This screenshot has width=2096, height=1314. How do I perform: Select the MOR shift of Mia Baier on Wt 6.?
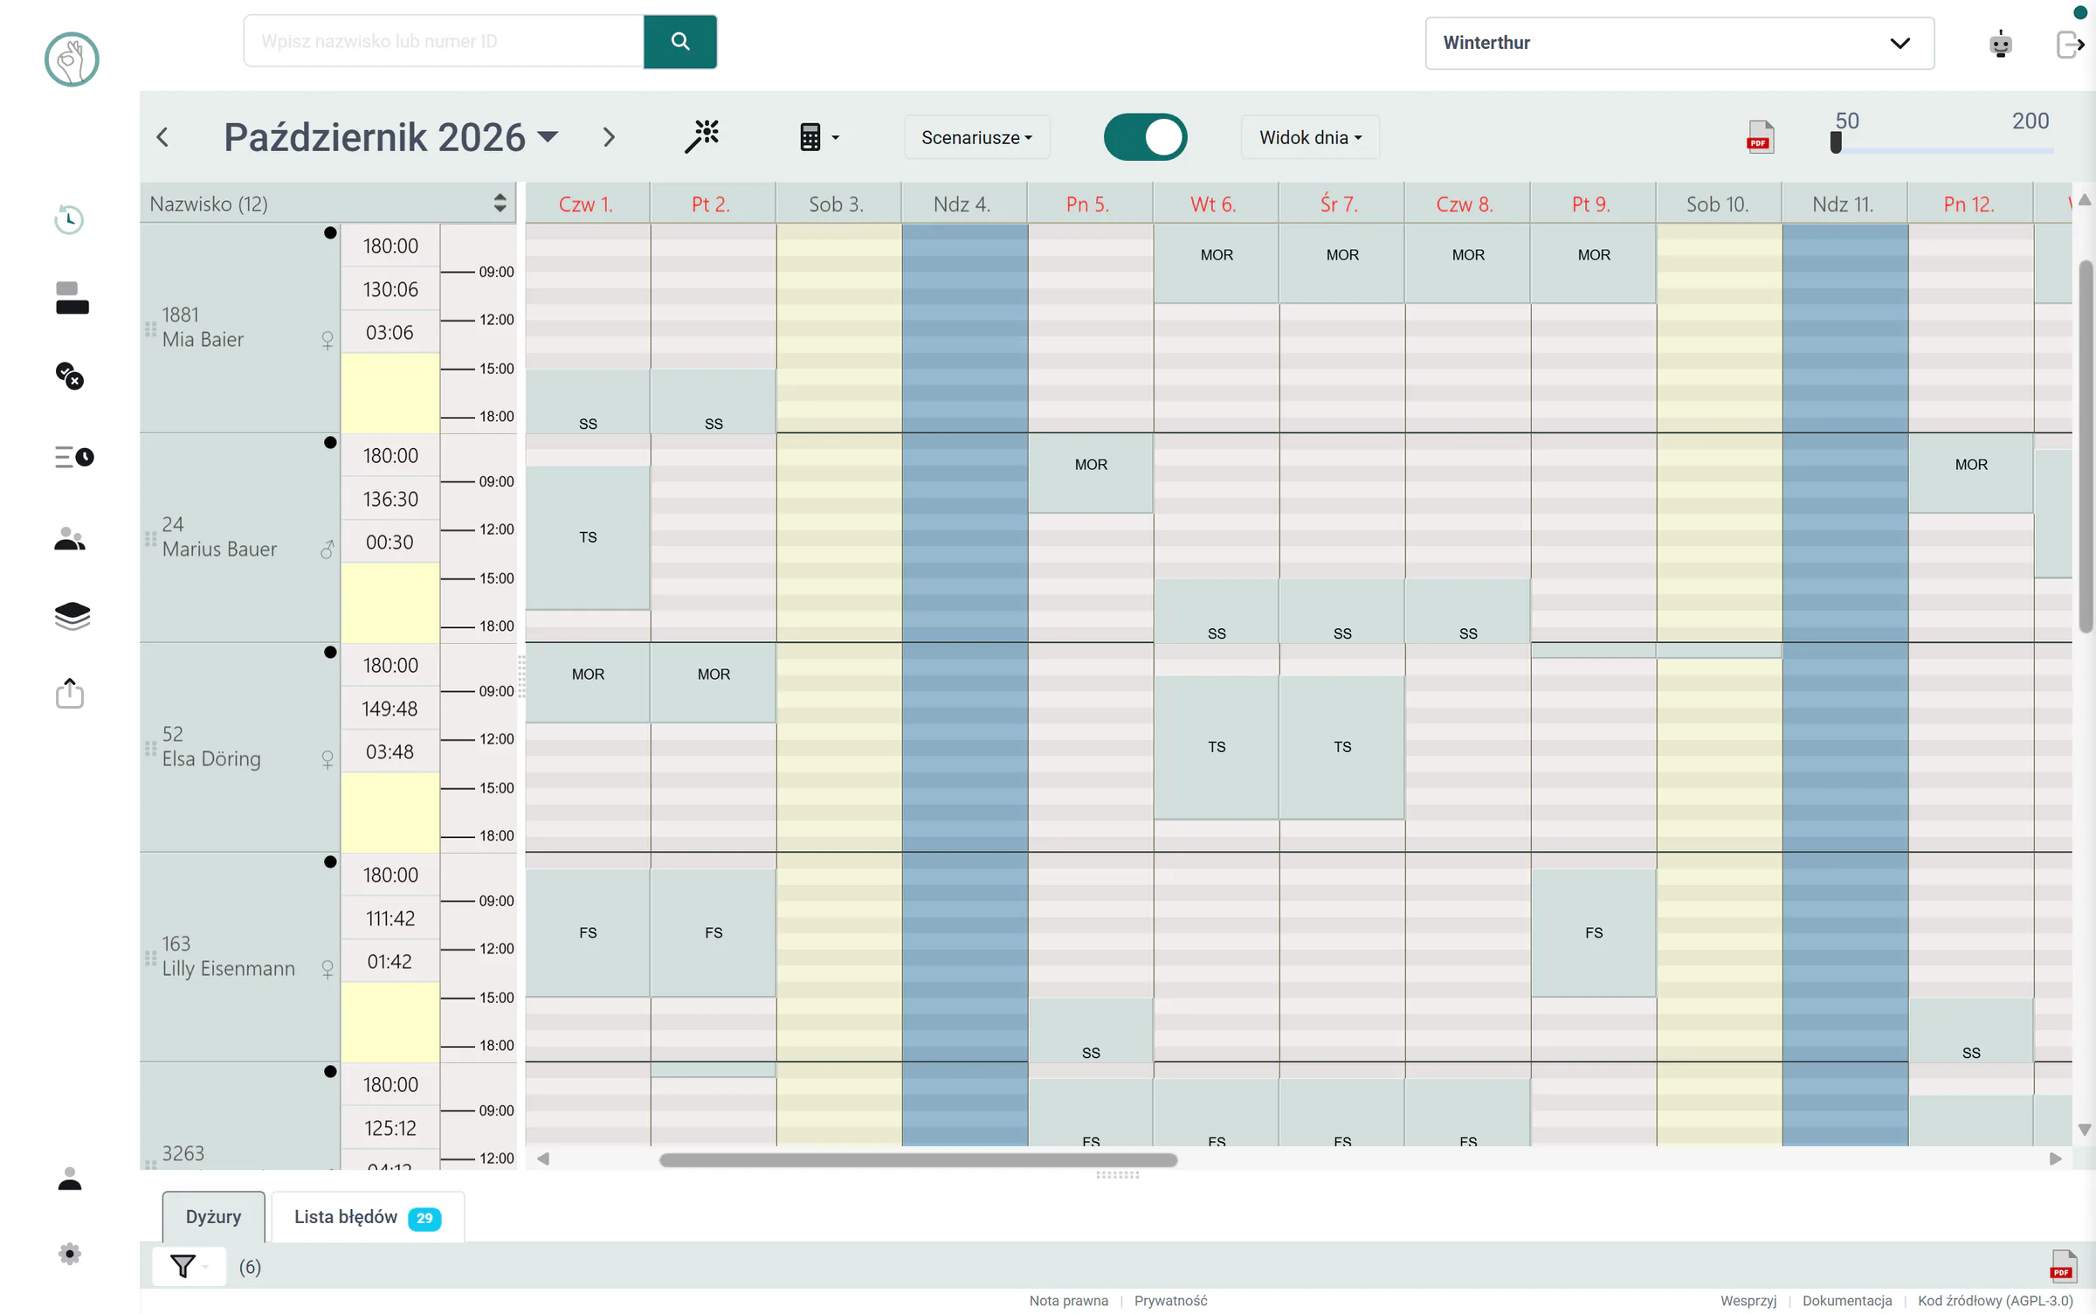(x=1217, y=264)
